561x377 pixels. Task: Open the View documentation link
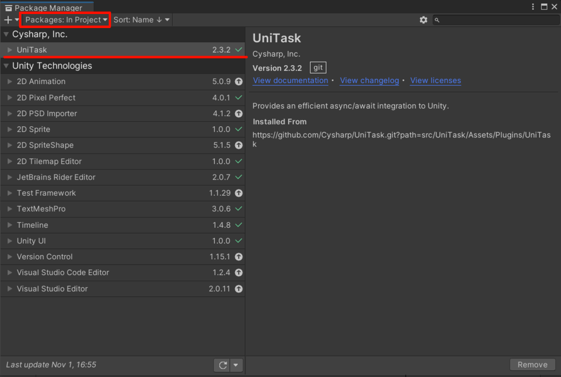[x=290, y=80]
